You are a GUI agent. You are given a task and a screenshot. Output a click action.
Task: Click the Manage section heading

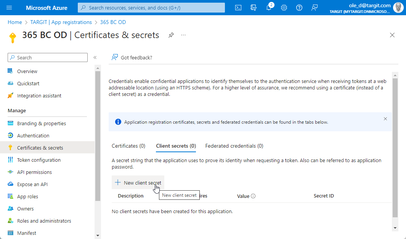pos(17,111)
